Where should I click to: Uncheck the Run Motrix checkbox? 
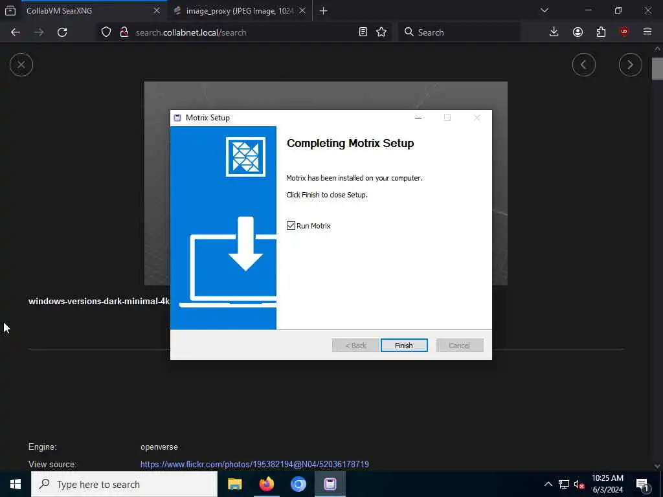pos(291,226)
